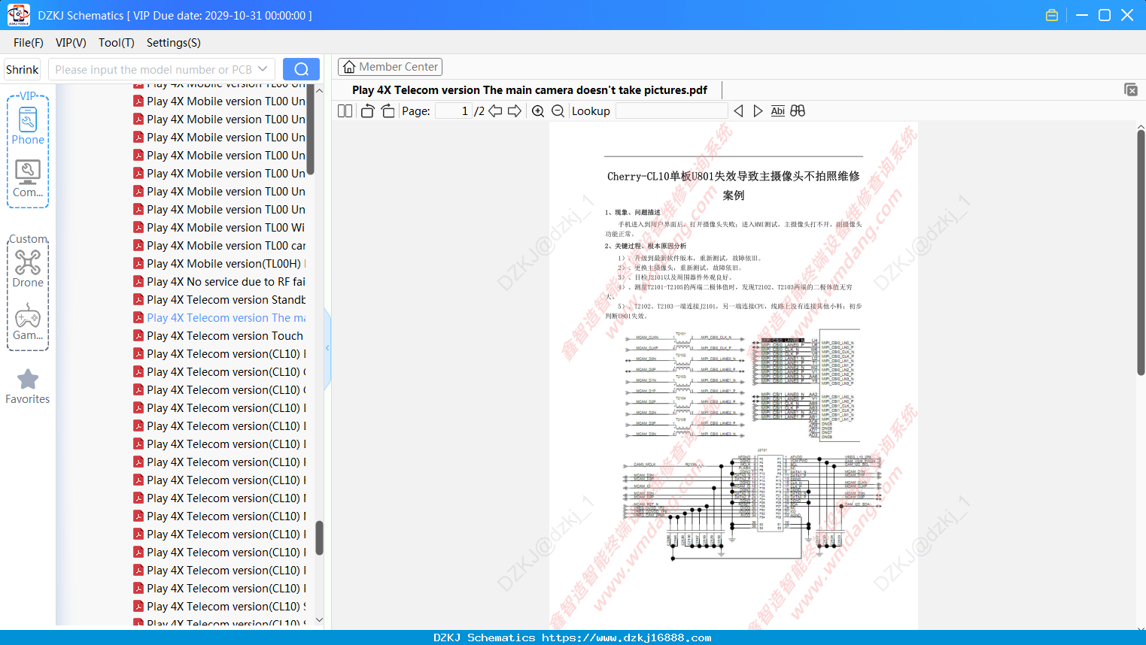This screenshot has height=645, width=1146.
Task: Click the Shrink button
Action: pos(22,69)
